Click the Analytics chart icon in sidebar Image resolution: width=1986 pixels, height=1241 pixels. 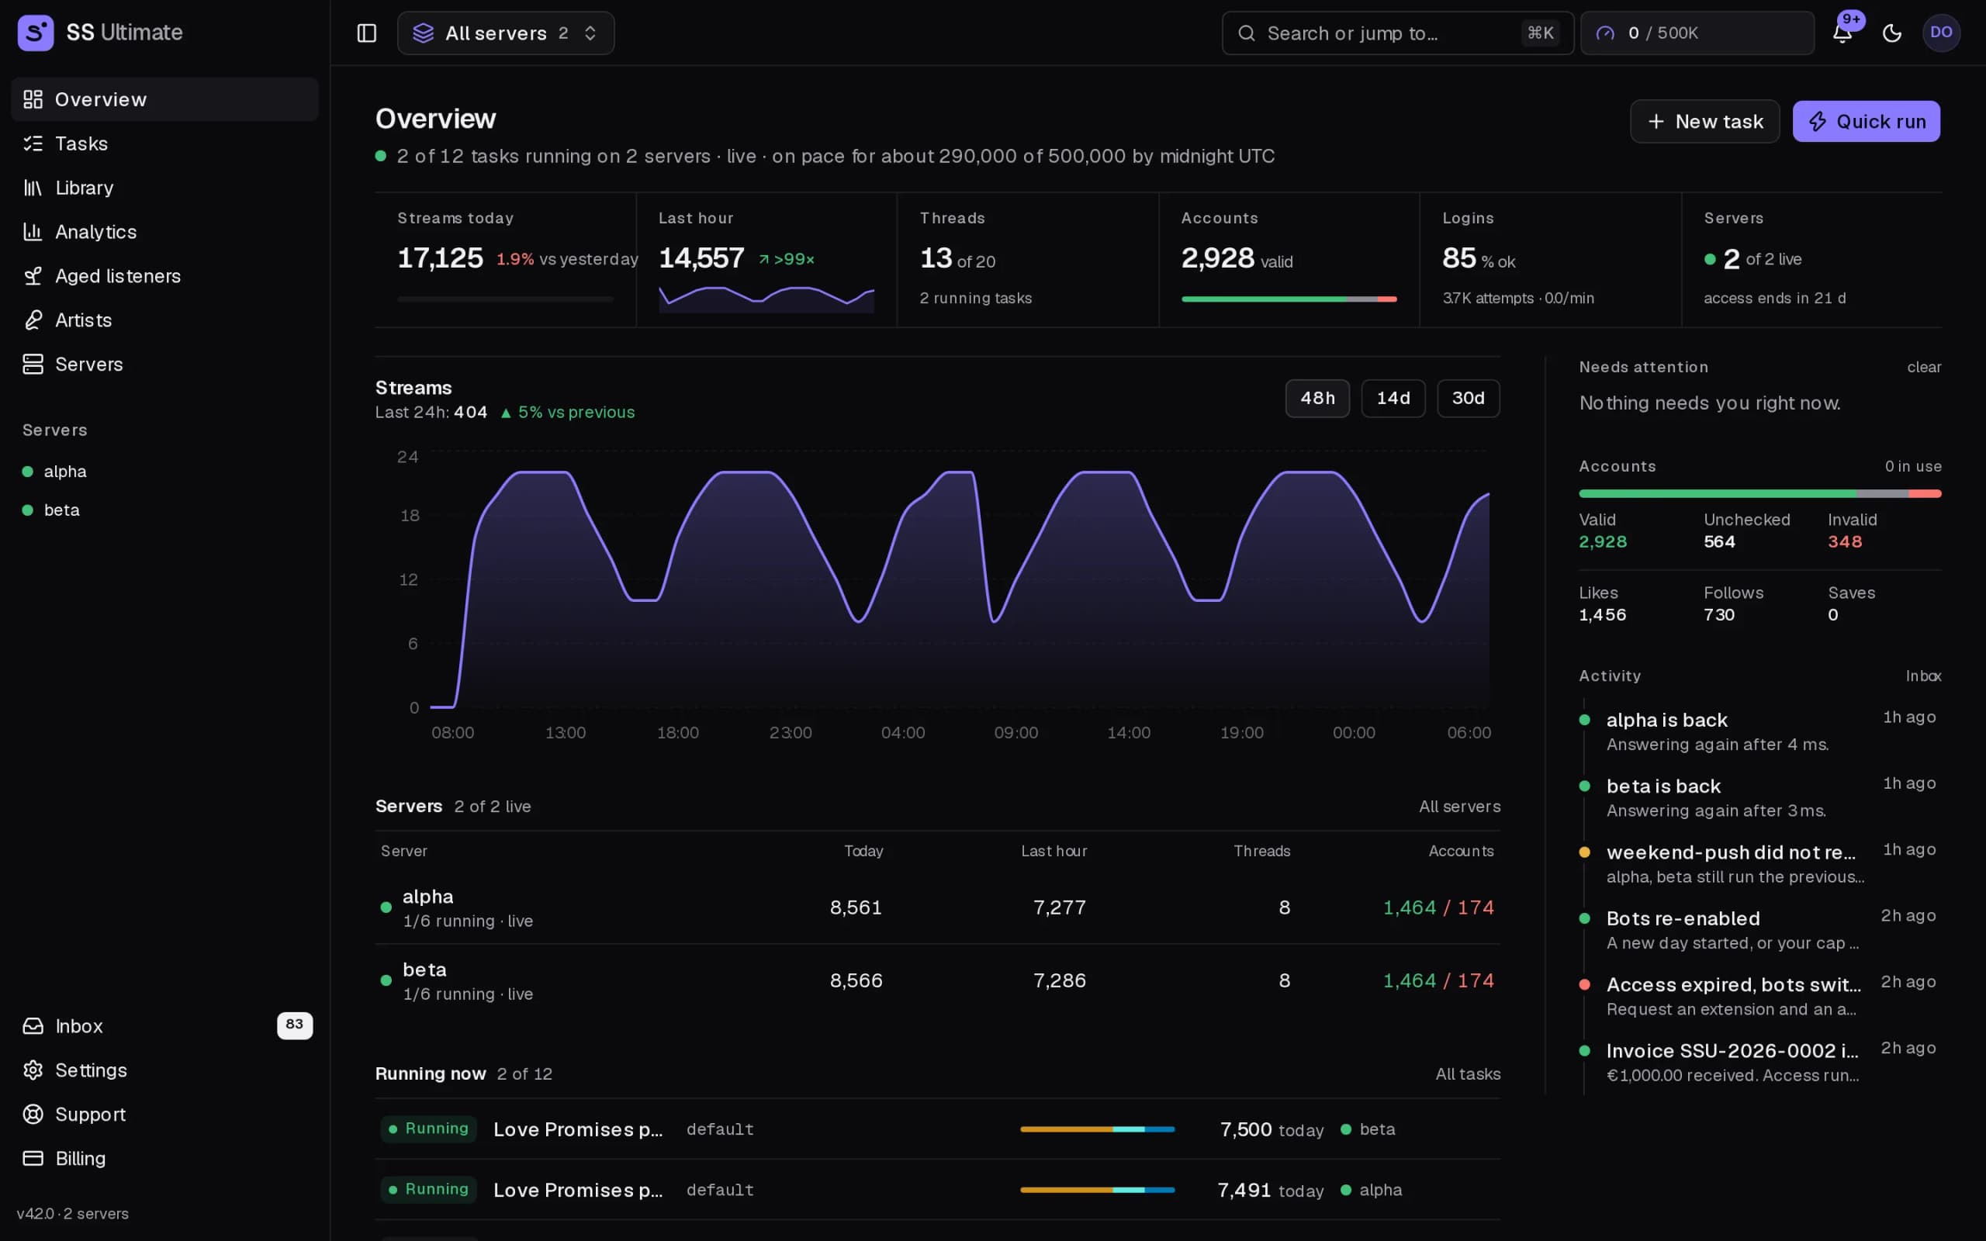click(33, 232)
